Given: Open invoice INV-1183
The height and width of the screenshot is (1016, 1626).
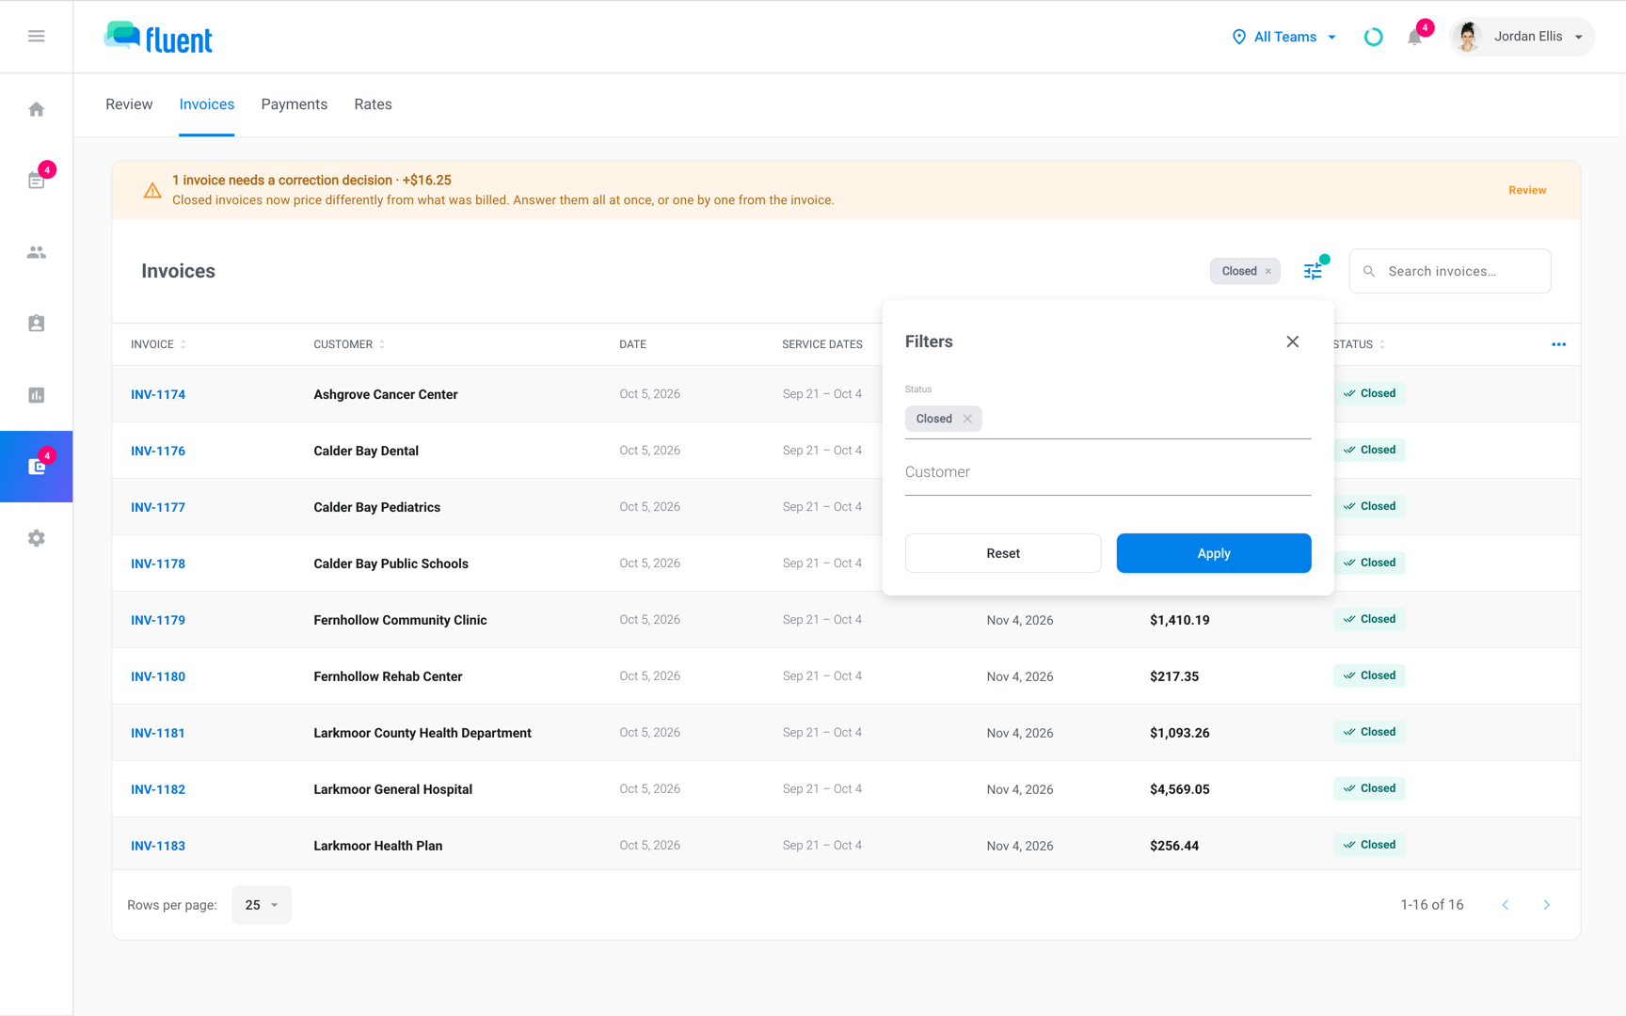Looking at the screenshot, I should pyautogui.click(x=158, y=846).
